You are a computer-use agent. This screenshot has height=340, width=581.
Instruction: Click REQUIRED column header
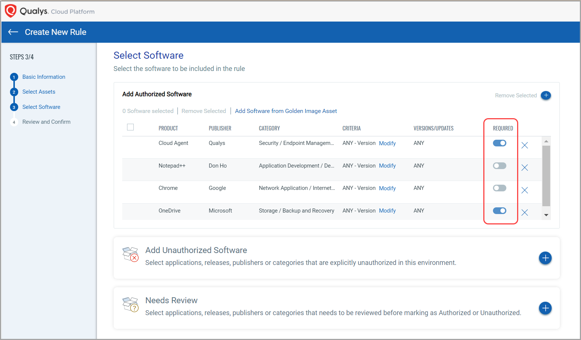503,128
